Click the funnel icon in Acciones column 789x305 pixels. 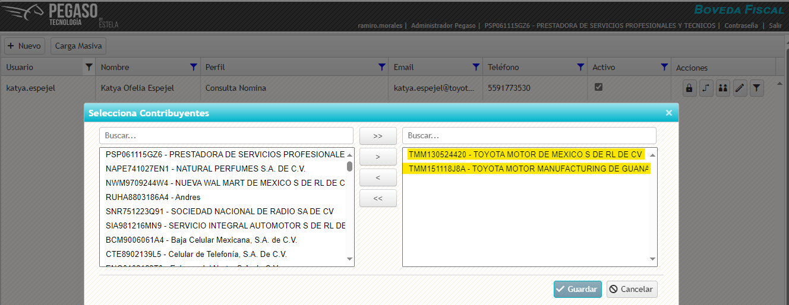click(756, 88)
